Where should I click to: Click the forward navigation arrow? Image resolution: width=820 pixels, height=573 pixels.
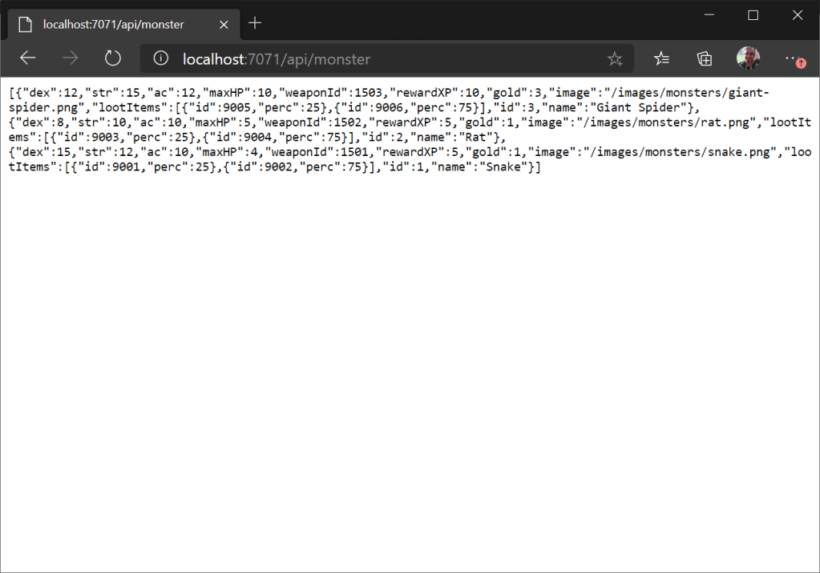pyautogui.click(x=71, y=58)
